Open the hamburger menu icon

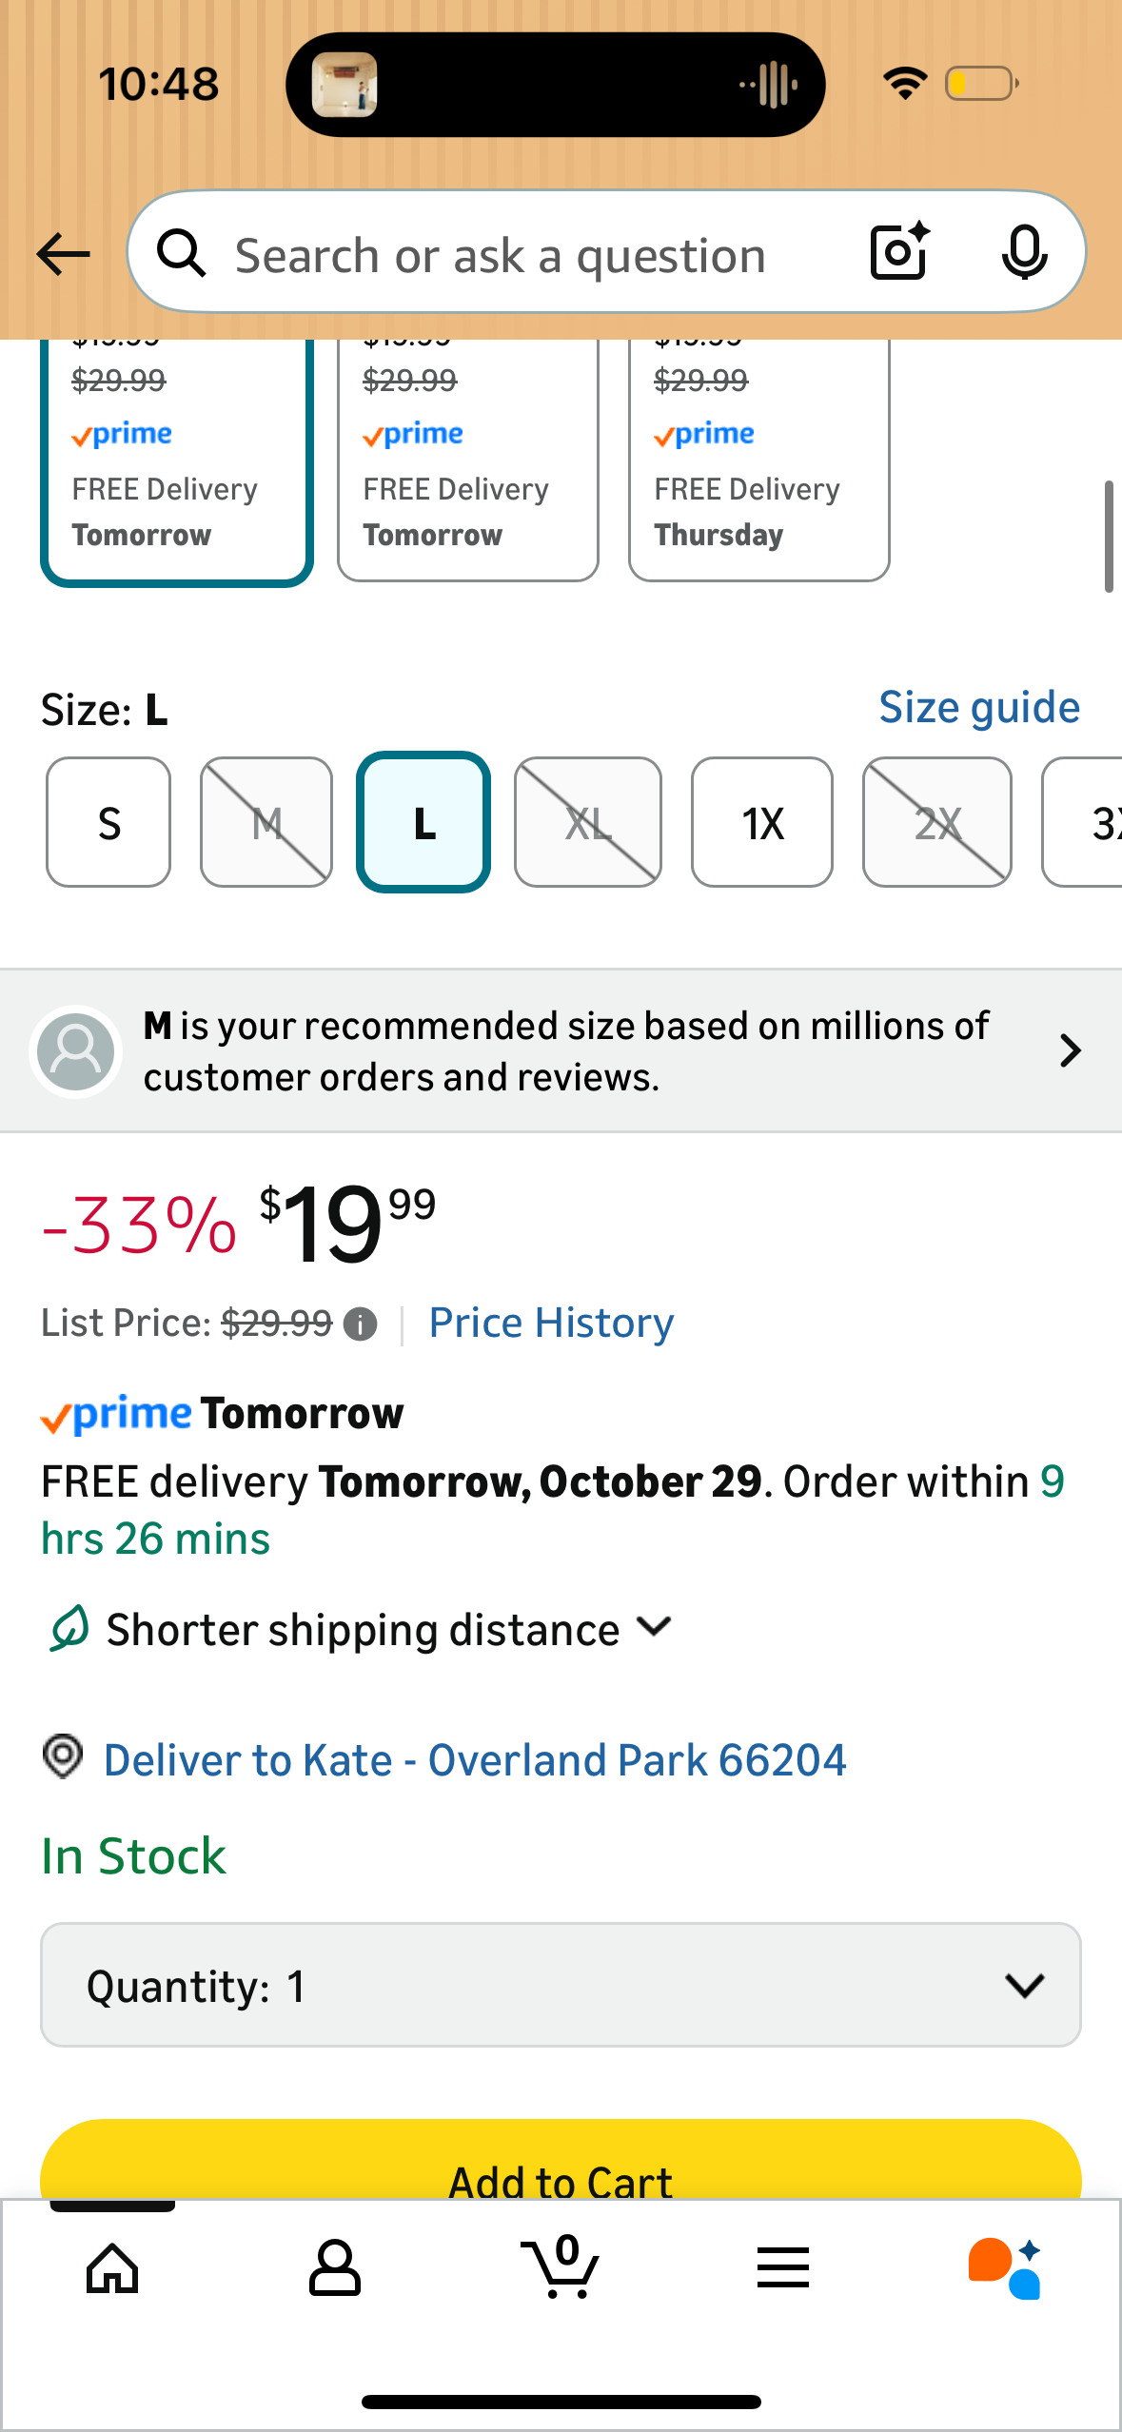[x=783, y=2268]
